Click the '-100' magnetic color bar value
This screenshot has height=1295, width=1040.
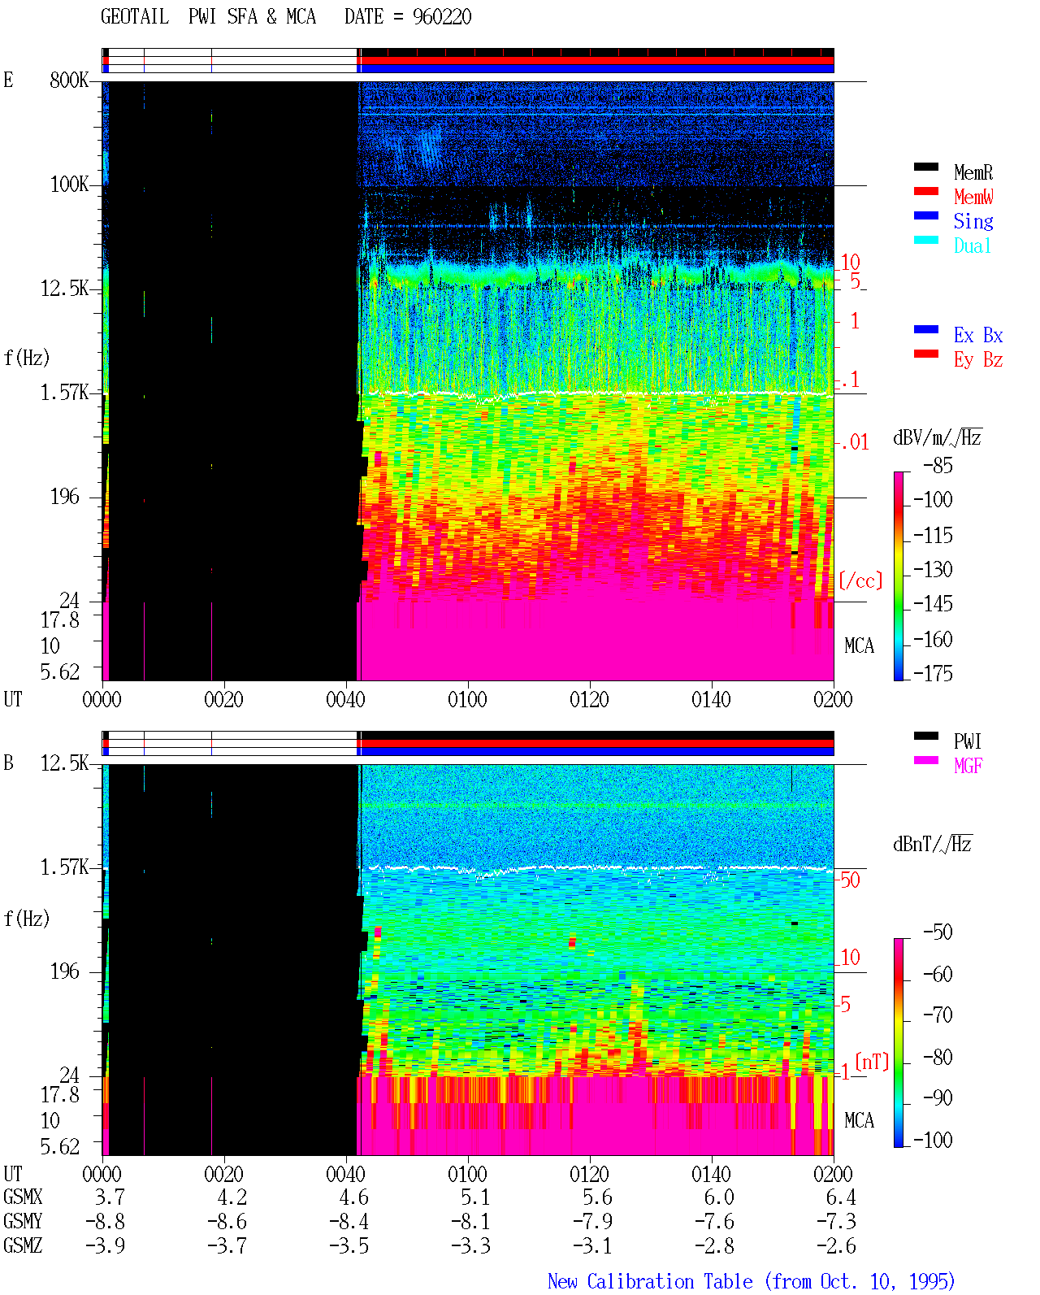(x=933, y=1140)
